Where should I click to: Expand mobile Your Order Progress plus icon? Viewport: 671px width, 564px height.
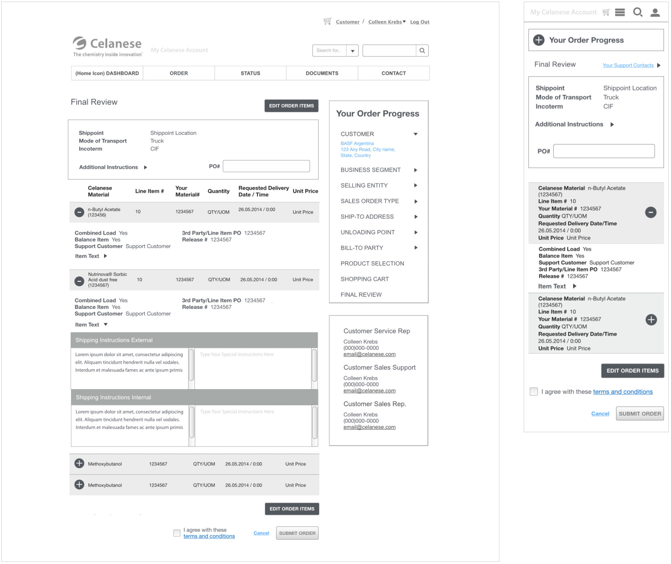tap(538, 40)
